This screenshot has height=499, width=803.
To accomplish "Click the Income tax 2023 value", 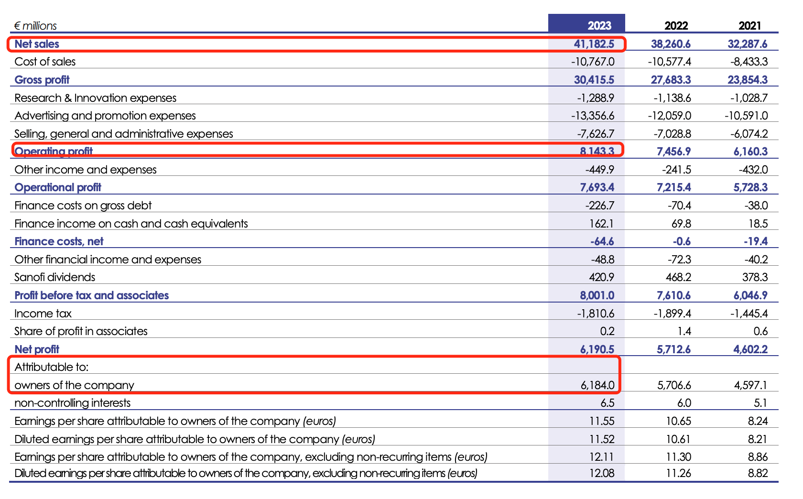I will click(x=596, y=314).
